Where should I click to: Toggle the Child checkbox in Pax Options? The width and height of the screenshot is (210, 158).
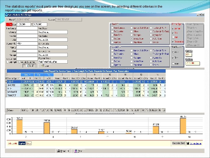coord(173,58)
